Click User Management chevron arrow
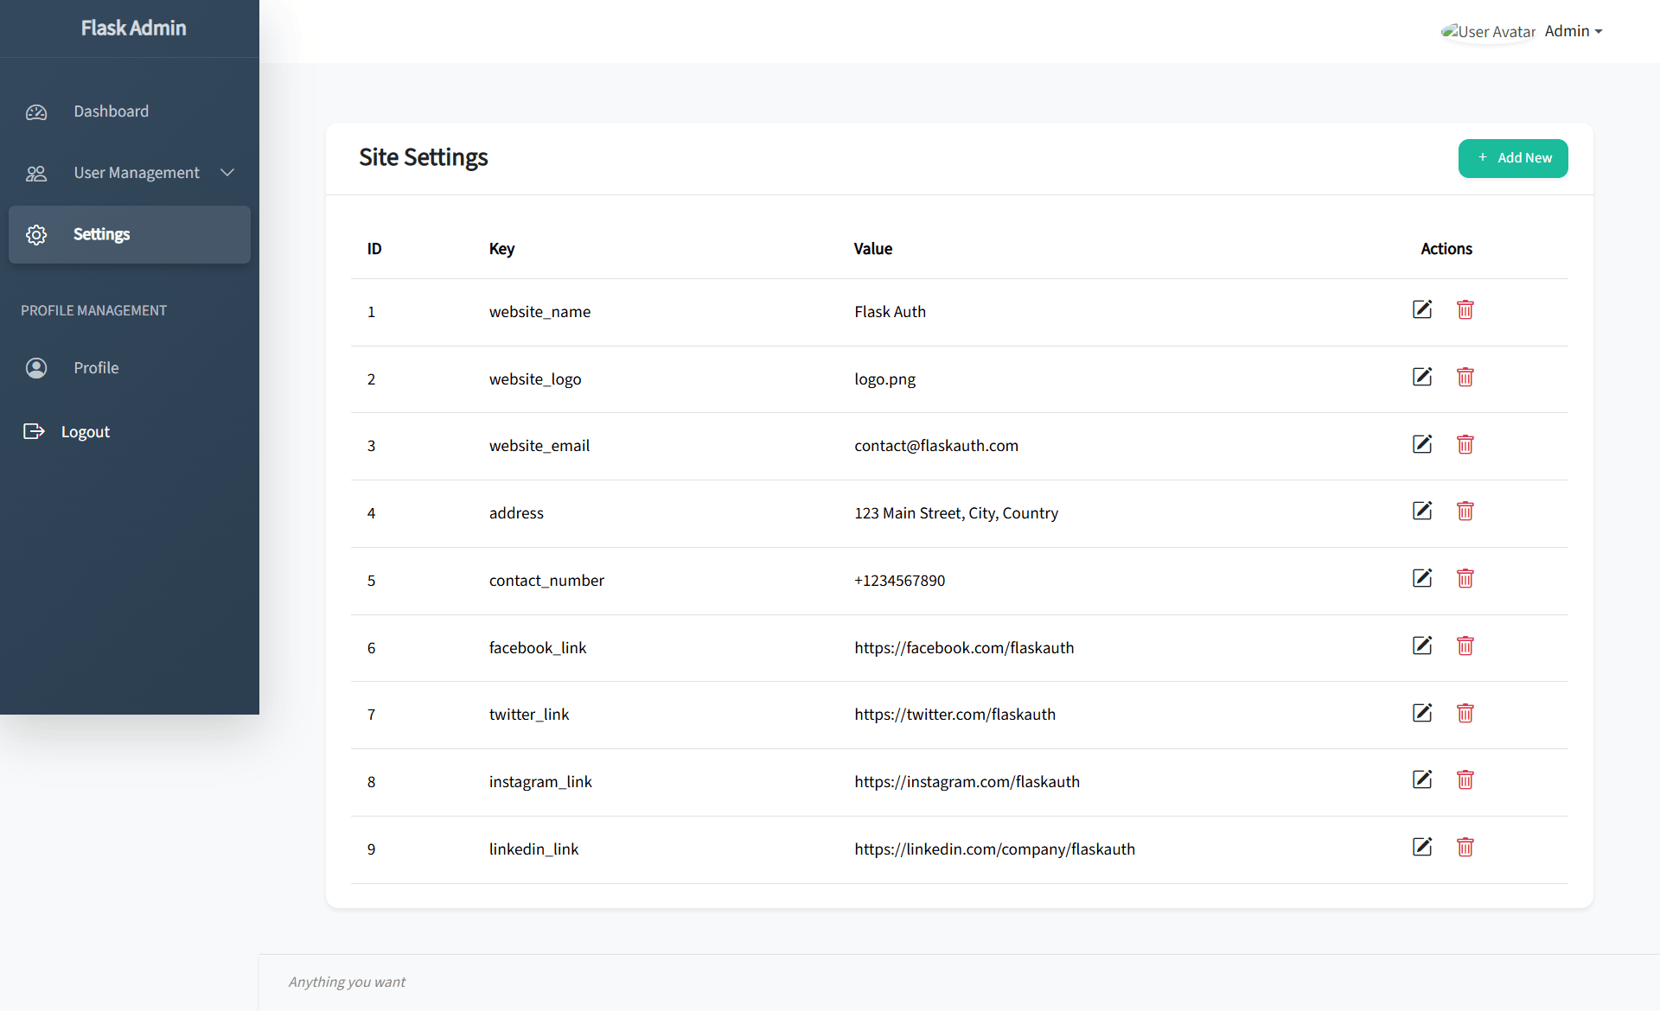The width and height of the screenshot is (1660, 1011). 227,173
